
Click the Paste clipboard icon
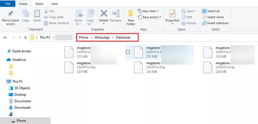(37, 13)
